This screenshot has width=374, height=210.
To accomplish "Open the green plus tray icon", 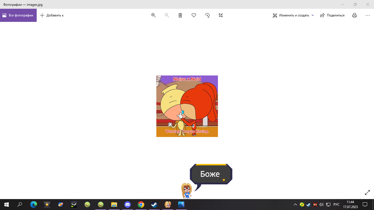I will click(302, 205).
